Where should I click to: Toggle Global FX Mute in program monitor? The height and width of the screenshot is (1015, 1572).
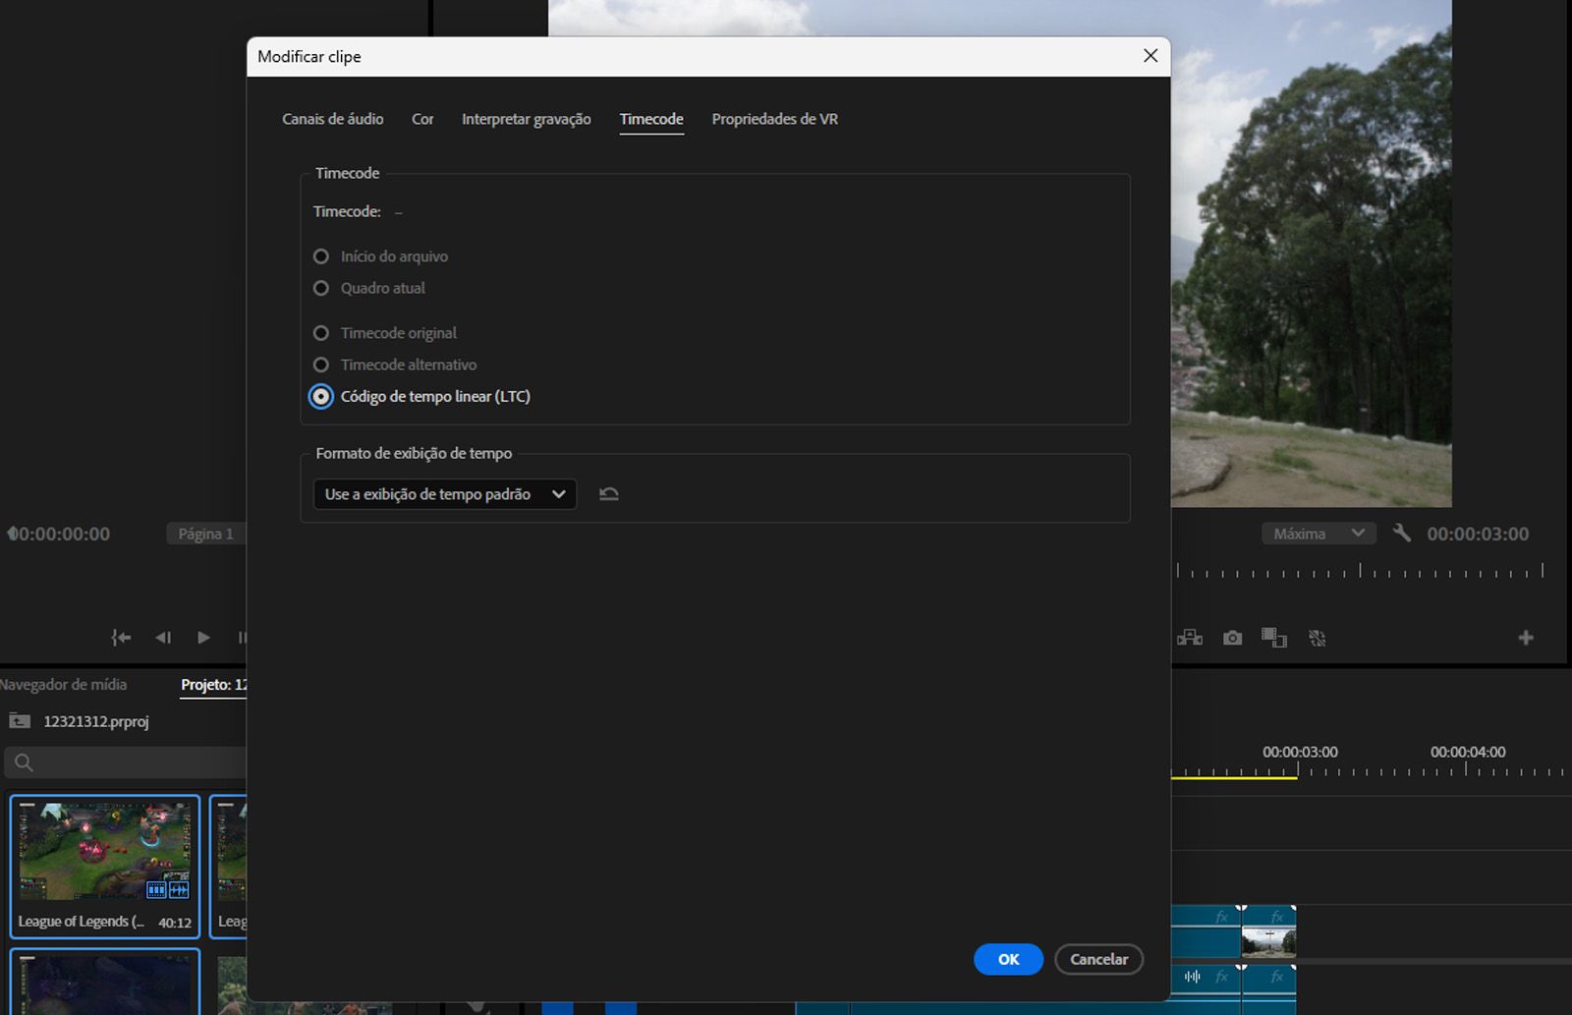[1318, 637]
